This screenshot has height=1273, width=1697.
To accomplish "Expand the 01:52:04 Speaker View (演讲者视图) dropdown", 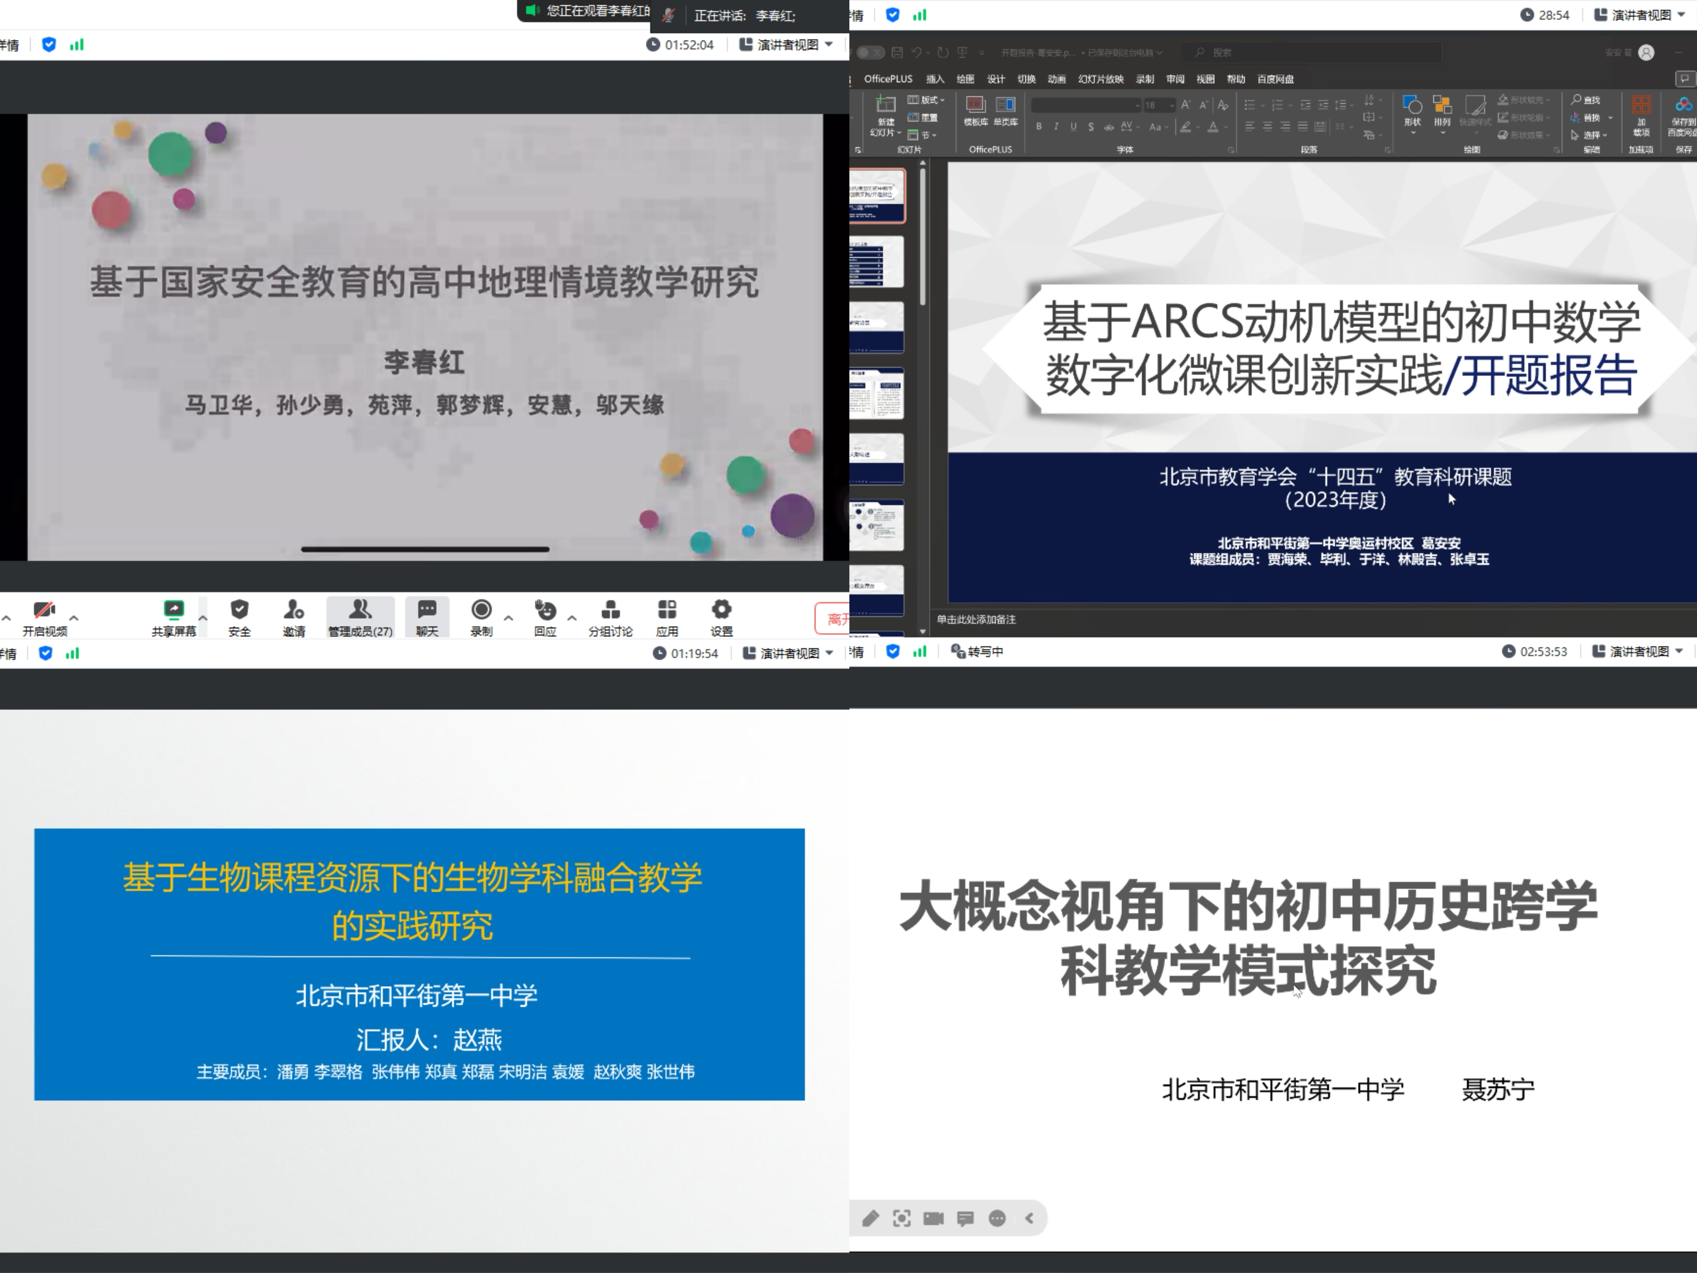I will [x=786, y=44].
